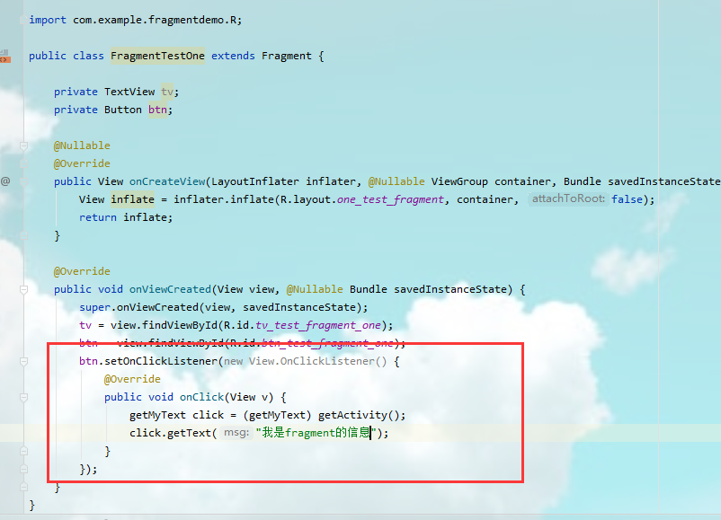Collapse the btn.setOnClickListener fold marker
Viewport: 721px width, 520px height.
coord(24,362)
